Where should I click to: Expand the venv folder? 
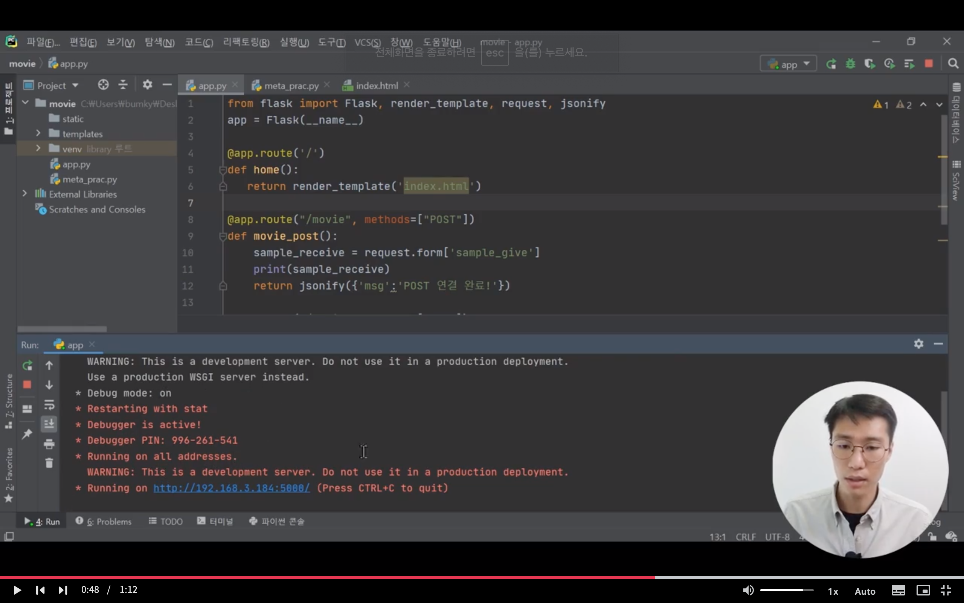38,148
